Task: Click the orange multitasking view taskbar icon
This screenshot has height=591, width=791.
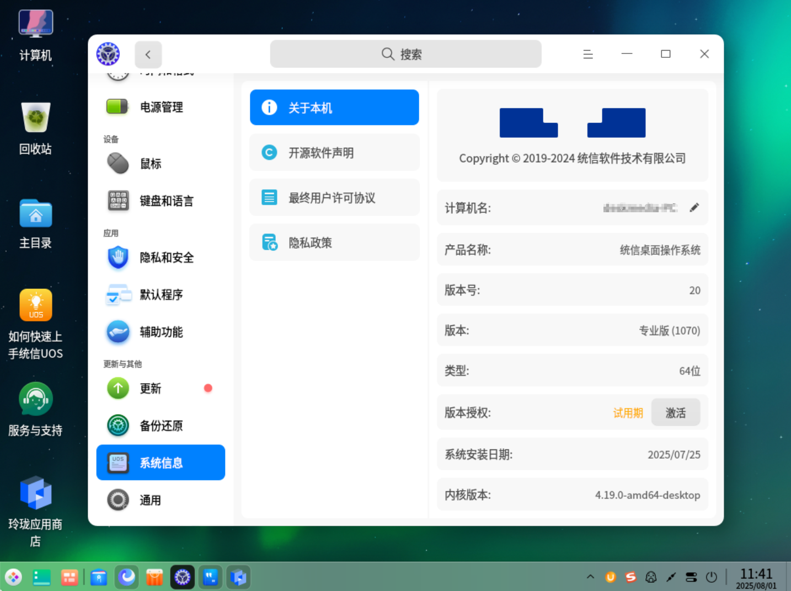Action: (x=70, y=577)
